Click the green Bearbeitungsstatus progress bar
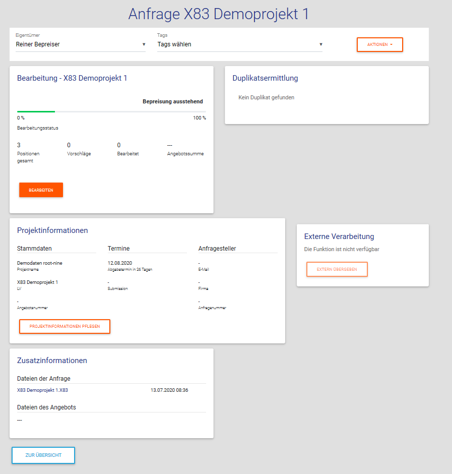 [36, 111]
